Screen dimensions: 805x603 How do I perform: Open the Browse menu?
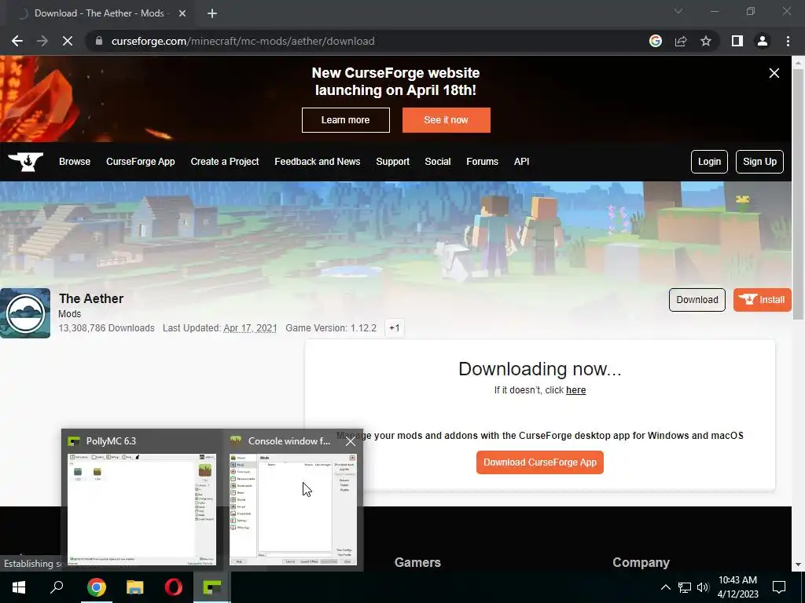tap(75, 162)
